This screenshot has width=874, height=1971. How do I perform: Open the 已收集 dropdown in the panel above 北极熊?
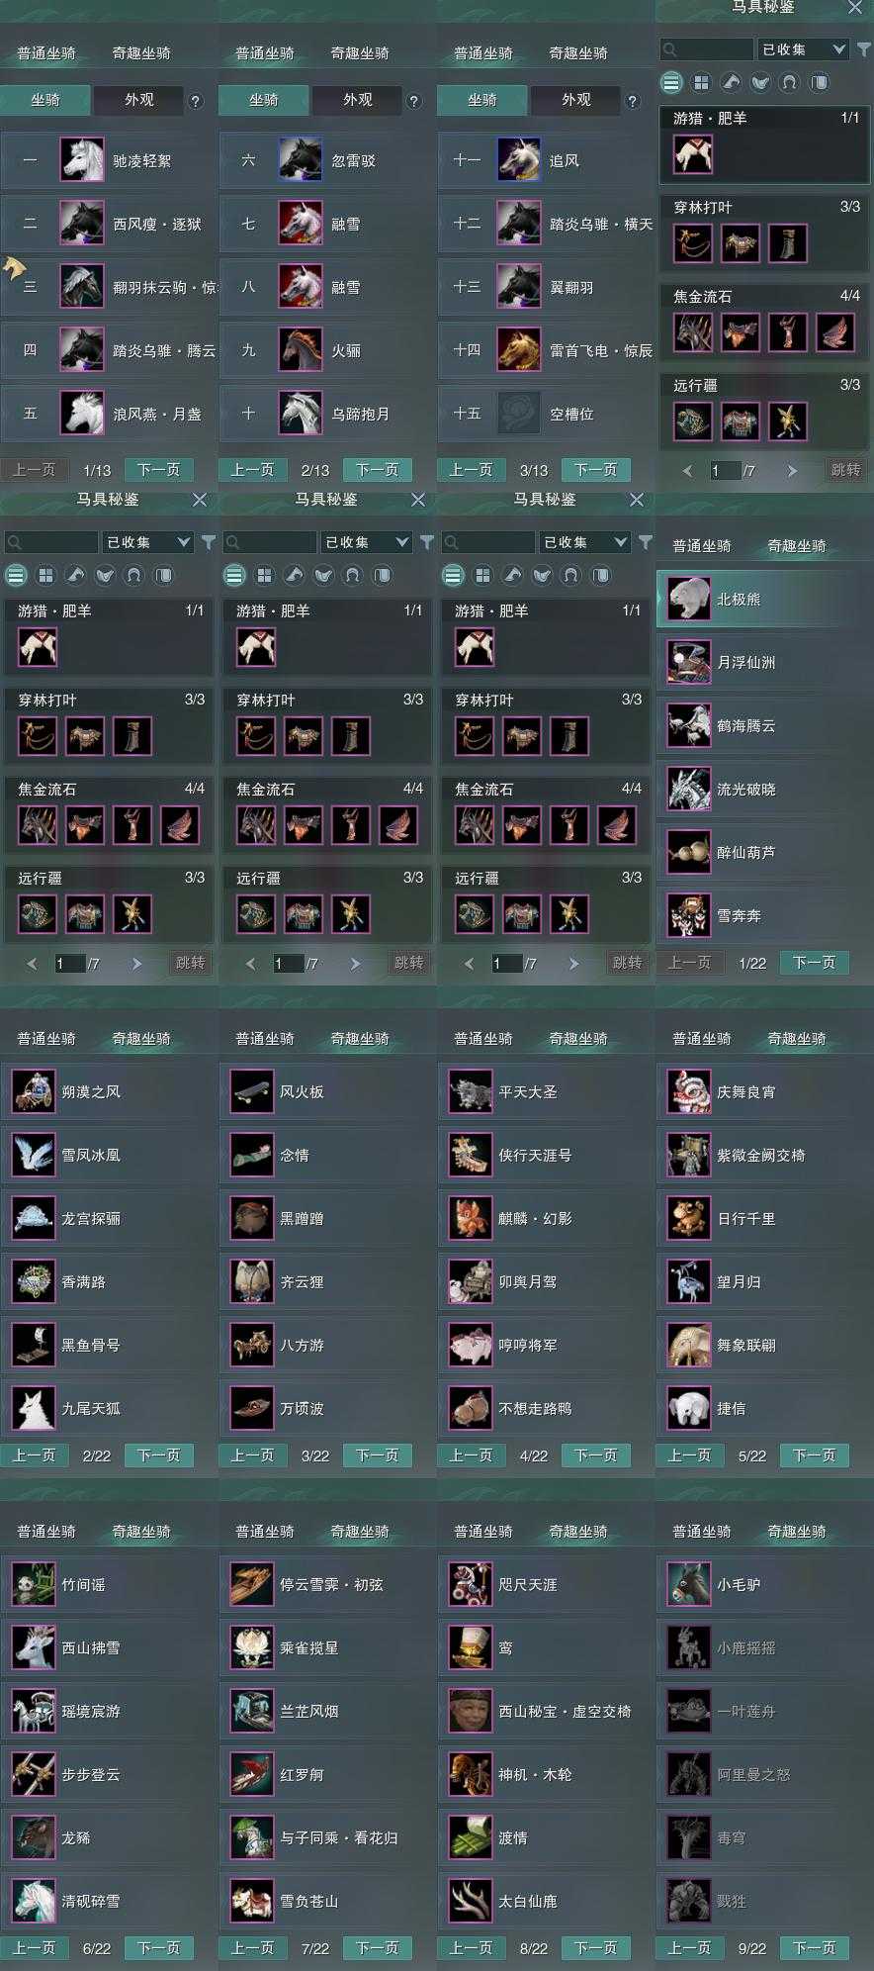pyautogui.click(x=804, y=49)
